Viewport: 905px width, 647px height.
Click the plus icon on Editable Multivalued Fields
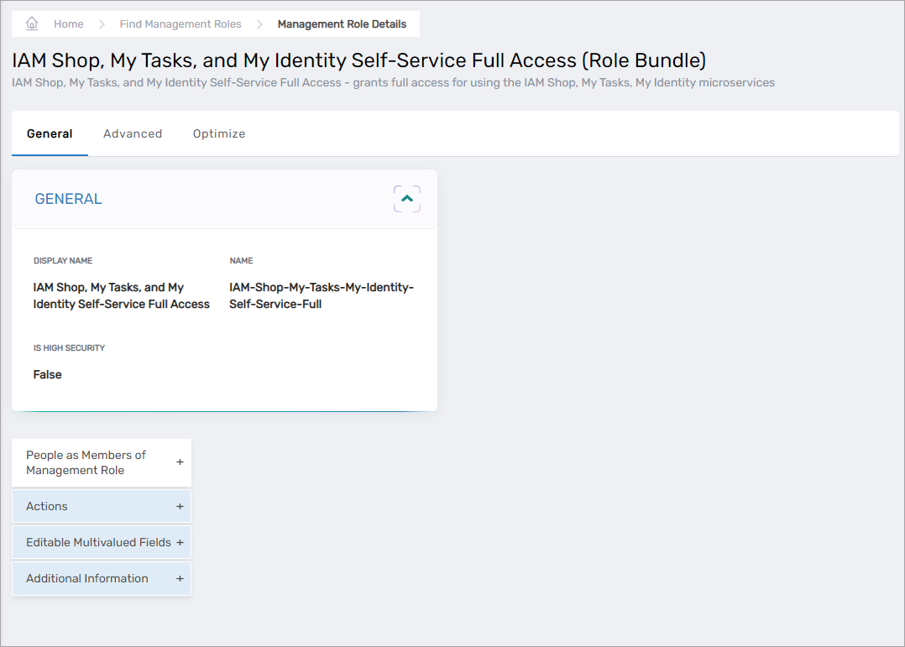[x=180, y=542]
